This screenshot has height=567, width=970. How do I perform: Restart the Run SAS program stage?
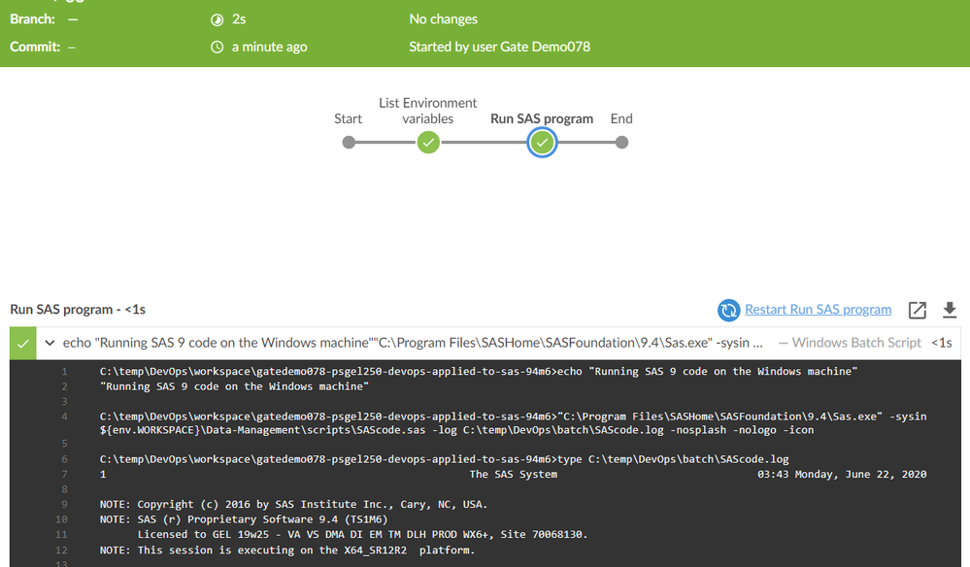[818, 309]
